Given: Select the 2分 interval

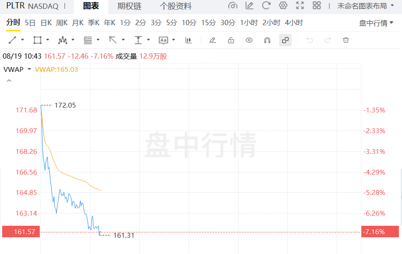Looking at the screenshot, I should [x=141, y=23].
